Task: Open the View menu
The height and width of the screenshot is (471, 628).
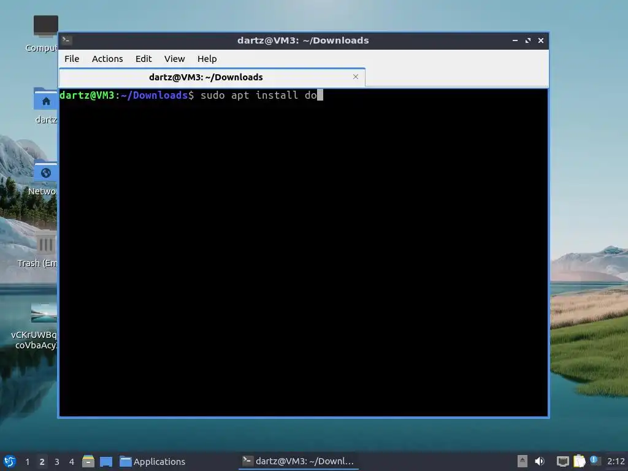Action: (x=174, y=58)
